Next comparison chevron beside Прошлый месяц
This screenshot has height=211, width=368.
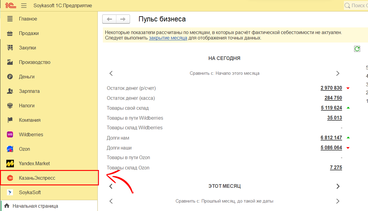338,201
